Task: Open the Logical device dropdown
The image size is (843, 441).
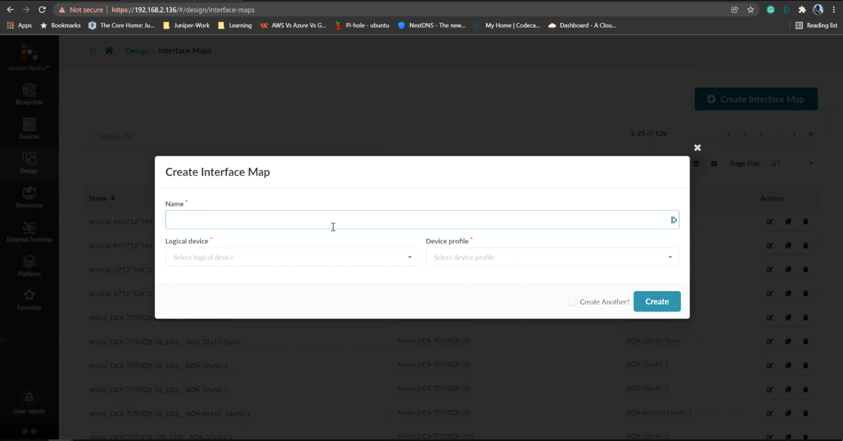Action: point(292,257)
